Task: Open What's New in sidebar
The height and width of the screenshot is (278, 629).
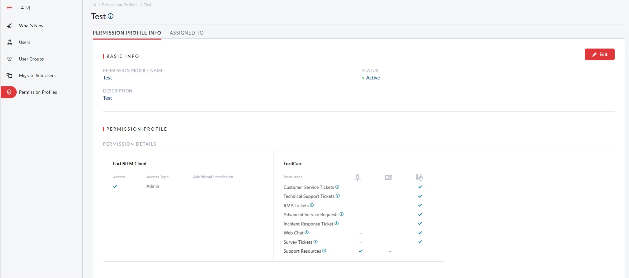Action: click(31, 26)
